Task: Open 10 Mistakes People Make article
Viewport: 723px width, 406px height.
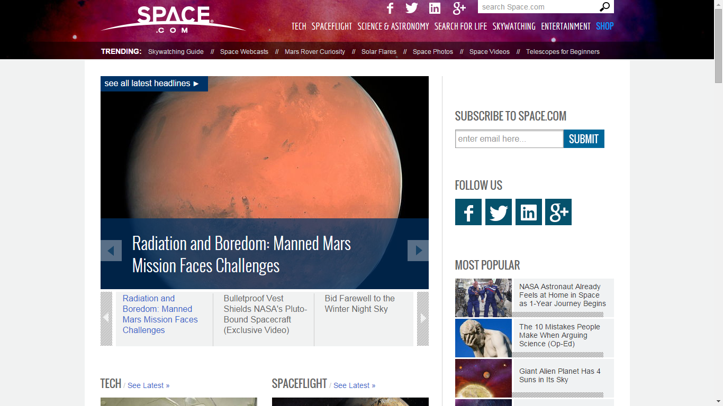Action: (559, 335)
